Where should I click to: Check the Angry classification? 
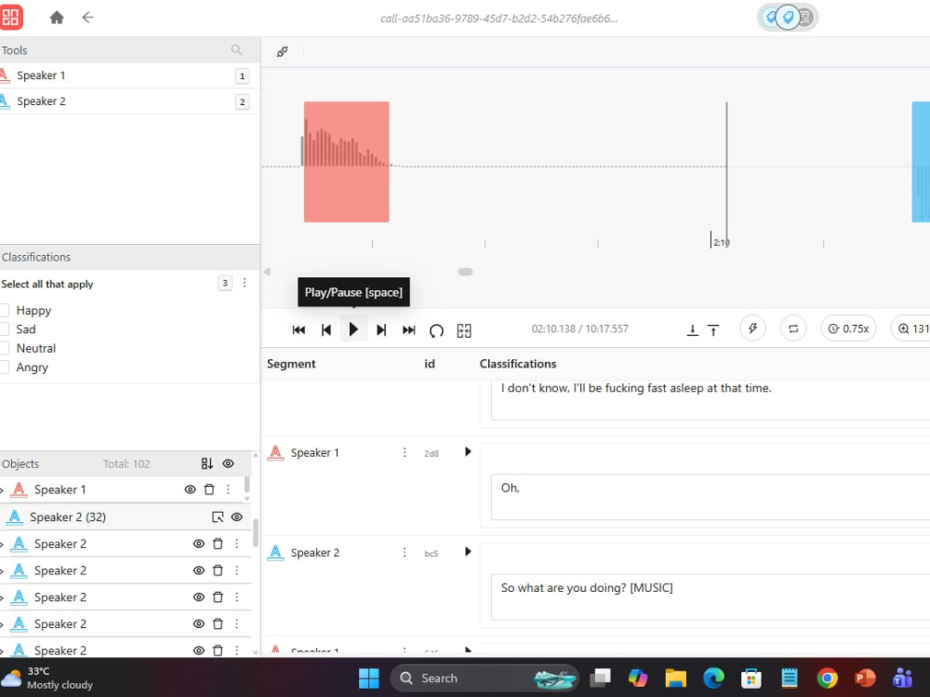(5, 367)
